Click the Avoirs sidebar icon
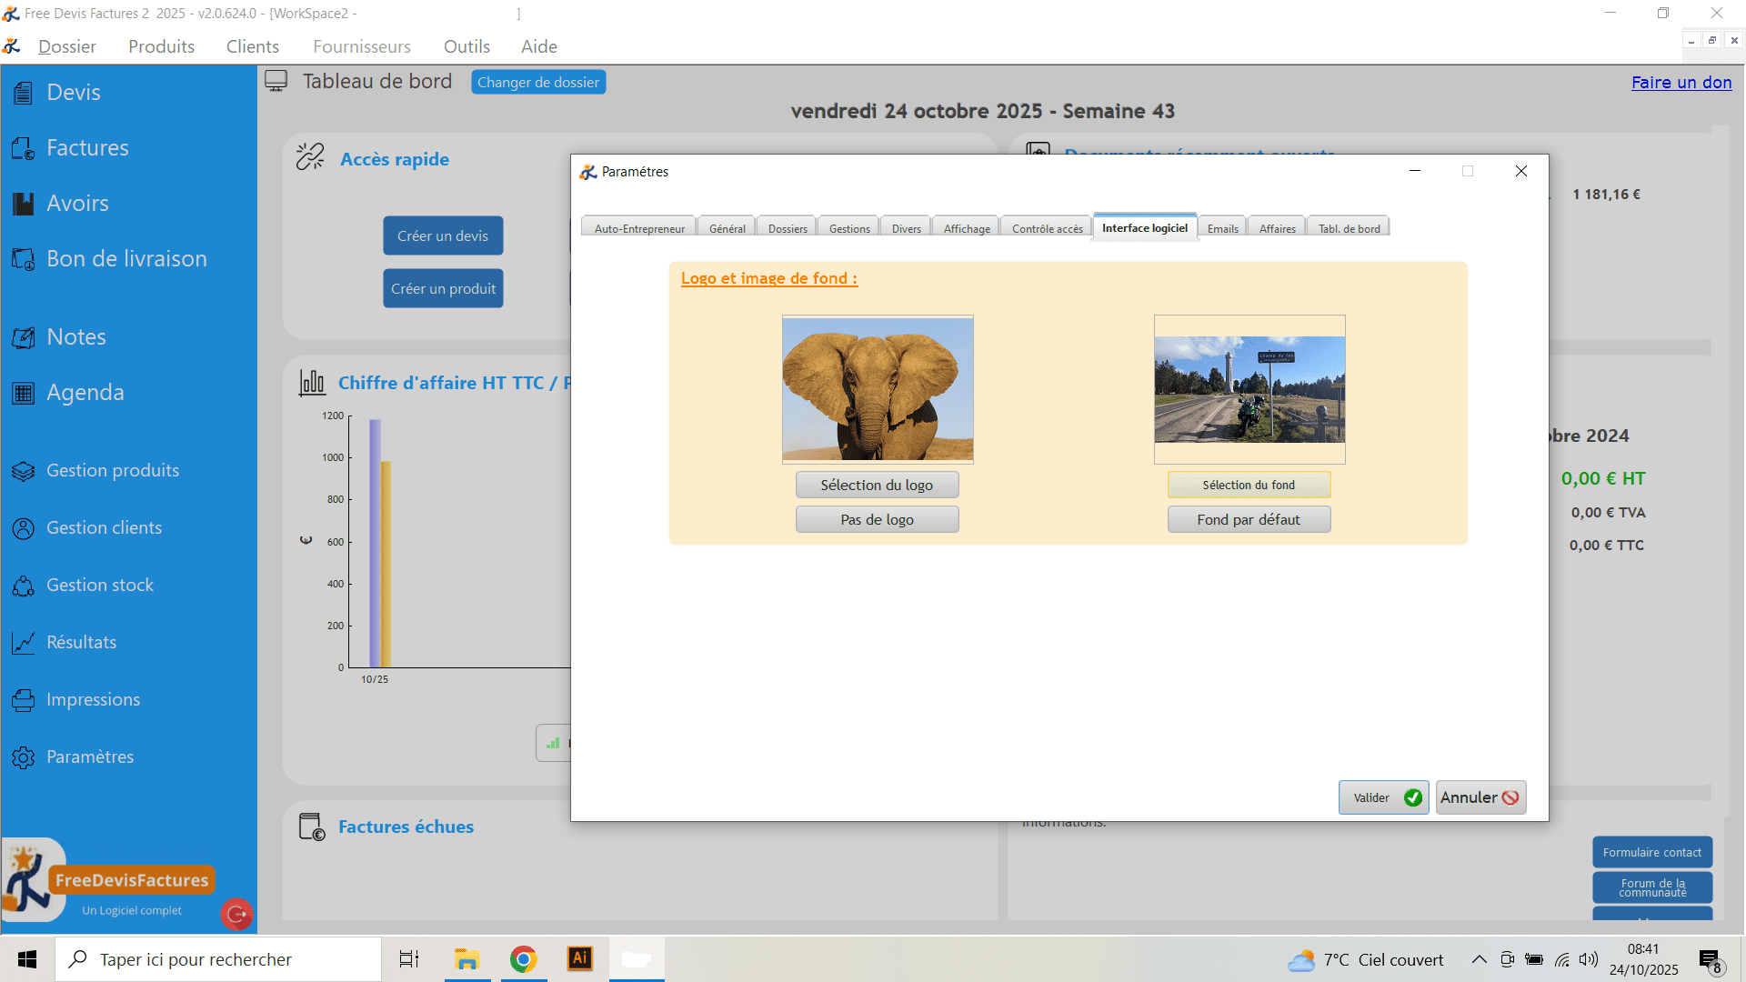 (x=23, y=204)
